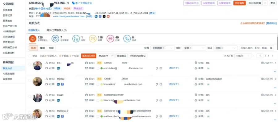Open HS编码分析 in the sidebar
Image resolution: width=278 pixels, height=122 pixels.
(x=9, y=32)
